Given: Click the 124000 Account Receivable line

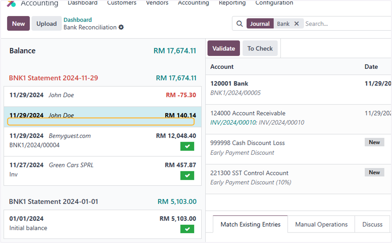Looking at the screenshot, I should pyautogui.click(x=299, y=119).
